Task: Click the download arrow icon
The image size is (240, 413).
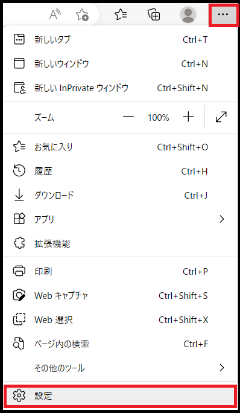Action: coord(19,195)
